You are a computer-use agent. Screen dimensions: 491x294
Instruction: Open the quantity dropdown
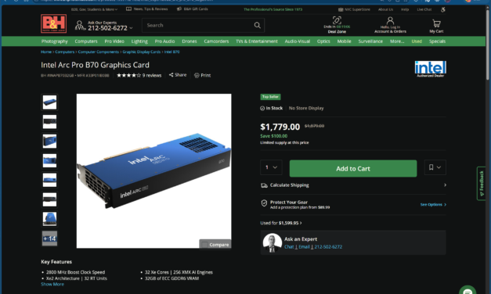pyautogui.click(x=271, y=167)
